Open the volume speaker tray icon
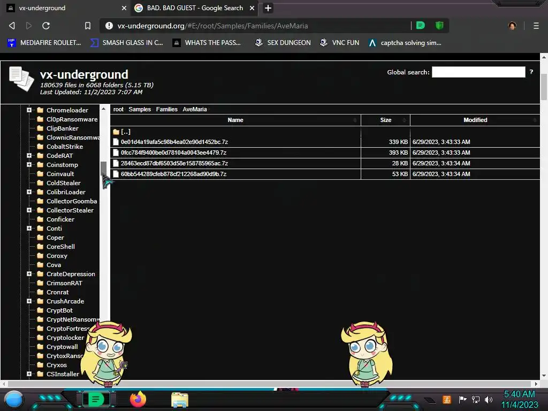This screenshot has height=411, width=548. click(x=488, y=399)
